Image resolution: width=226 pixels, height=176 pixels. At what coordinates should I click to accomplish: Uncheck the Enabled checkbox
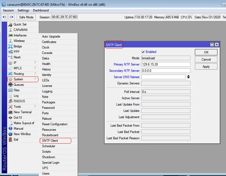coord(143,52)
